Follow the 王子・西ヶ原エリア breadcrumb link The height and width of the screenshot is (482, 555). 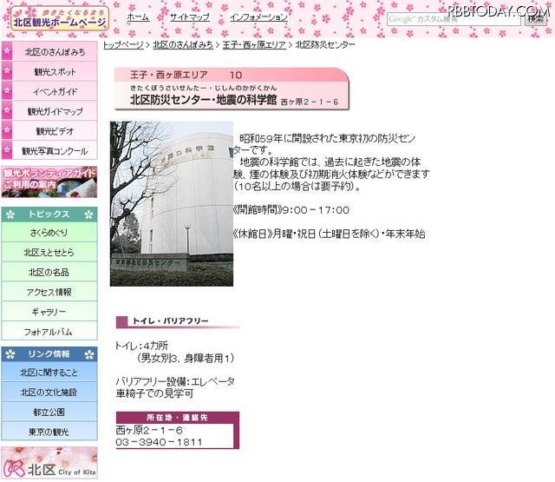(x=254, y=44)
